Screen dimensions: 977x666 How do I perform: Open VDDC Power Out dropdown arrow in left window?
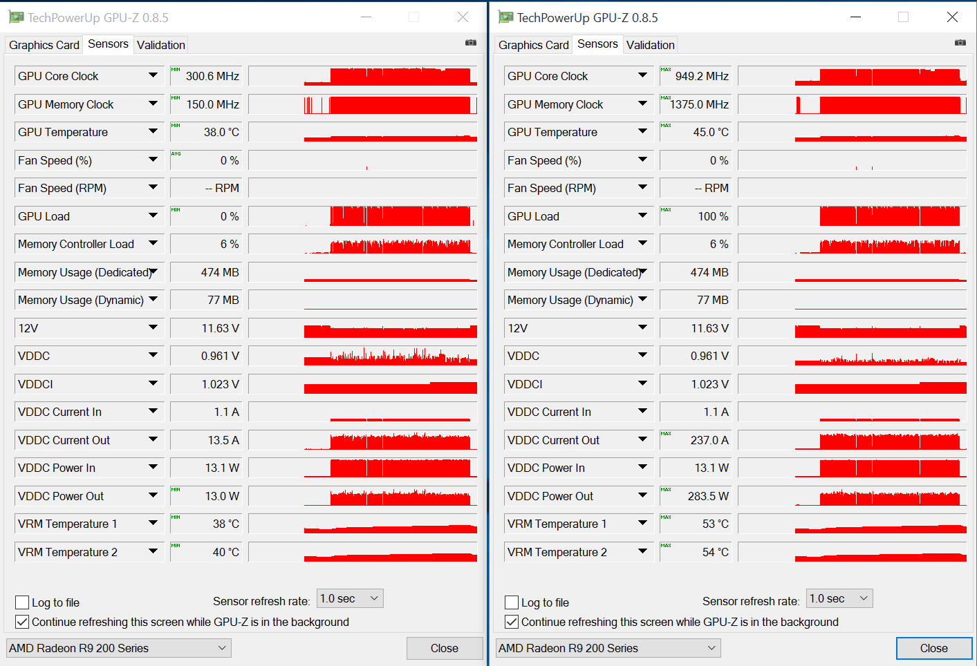(x=153, y=495)
